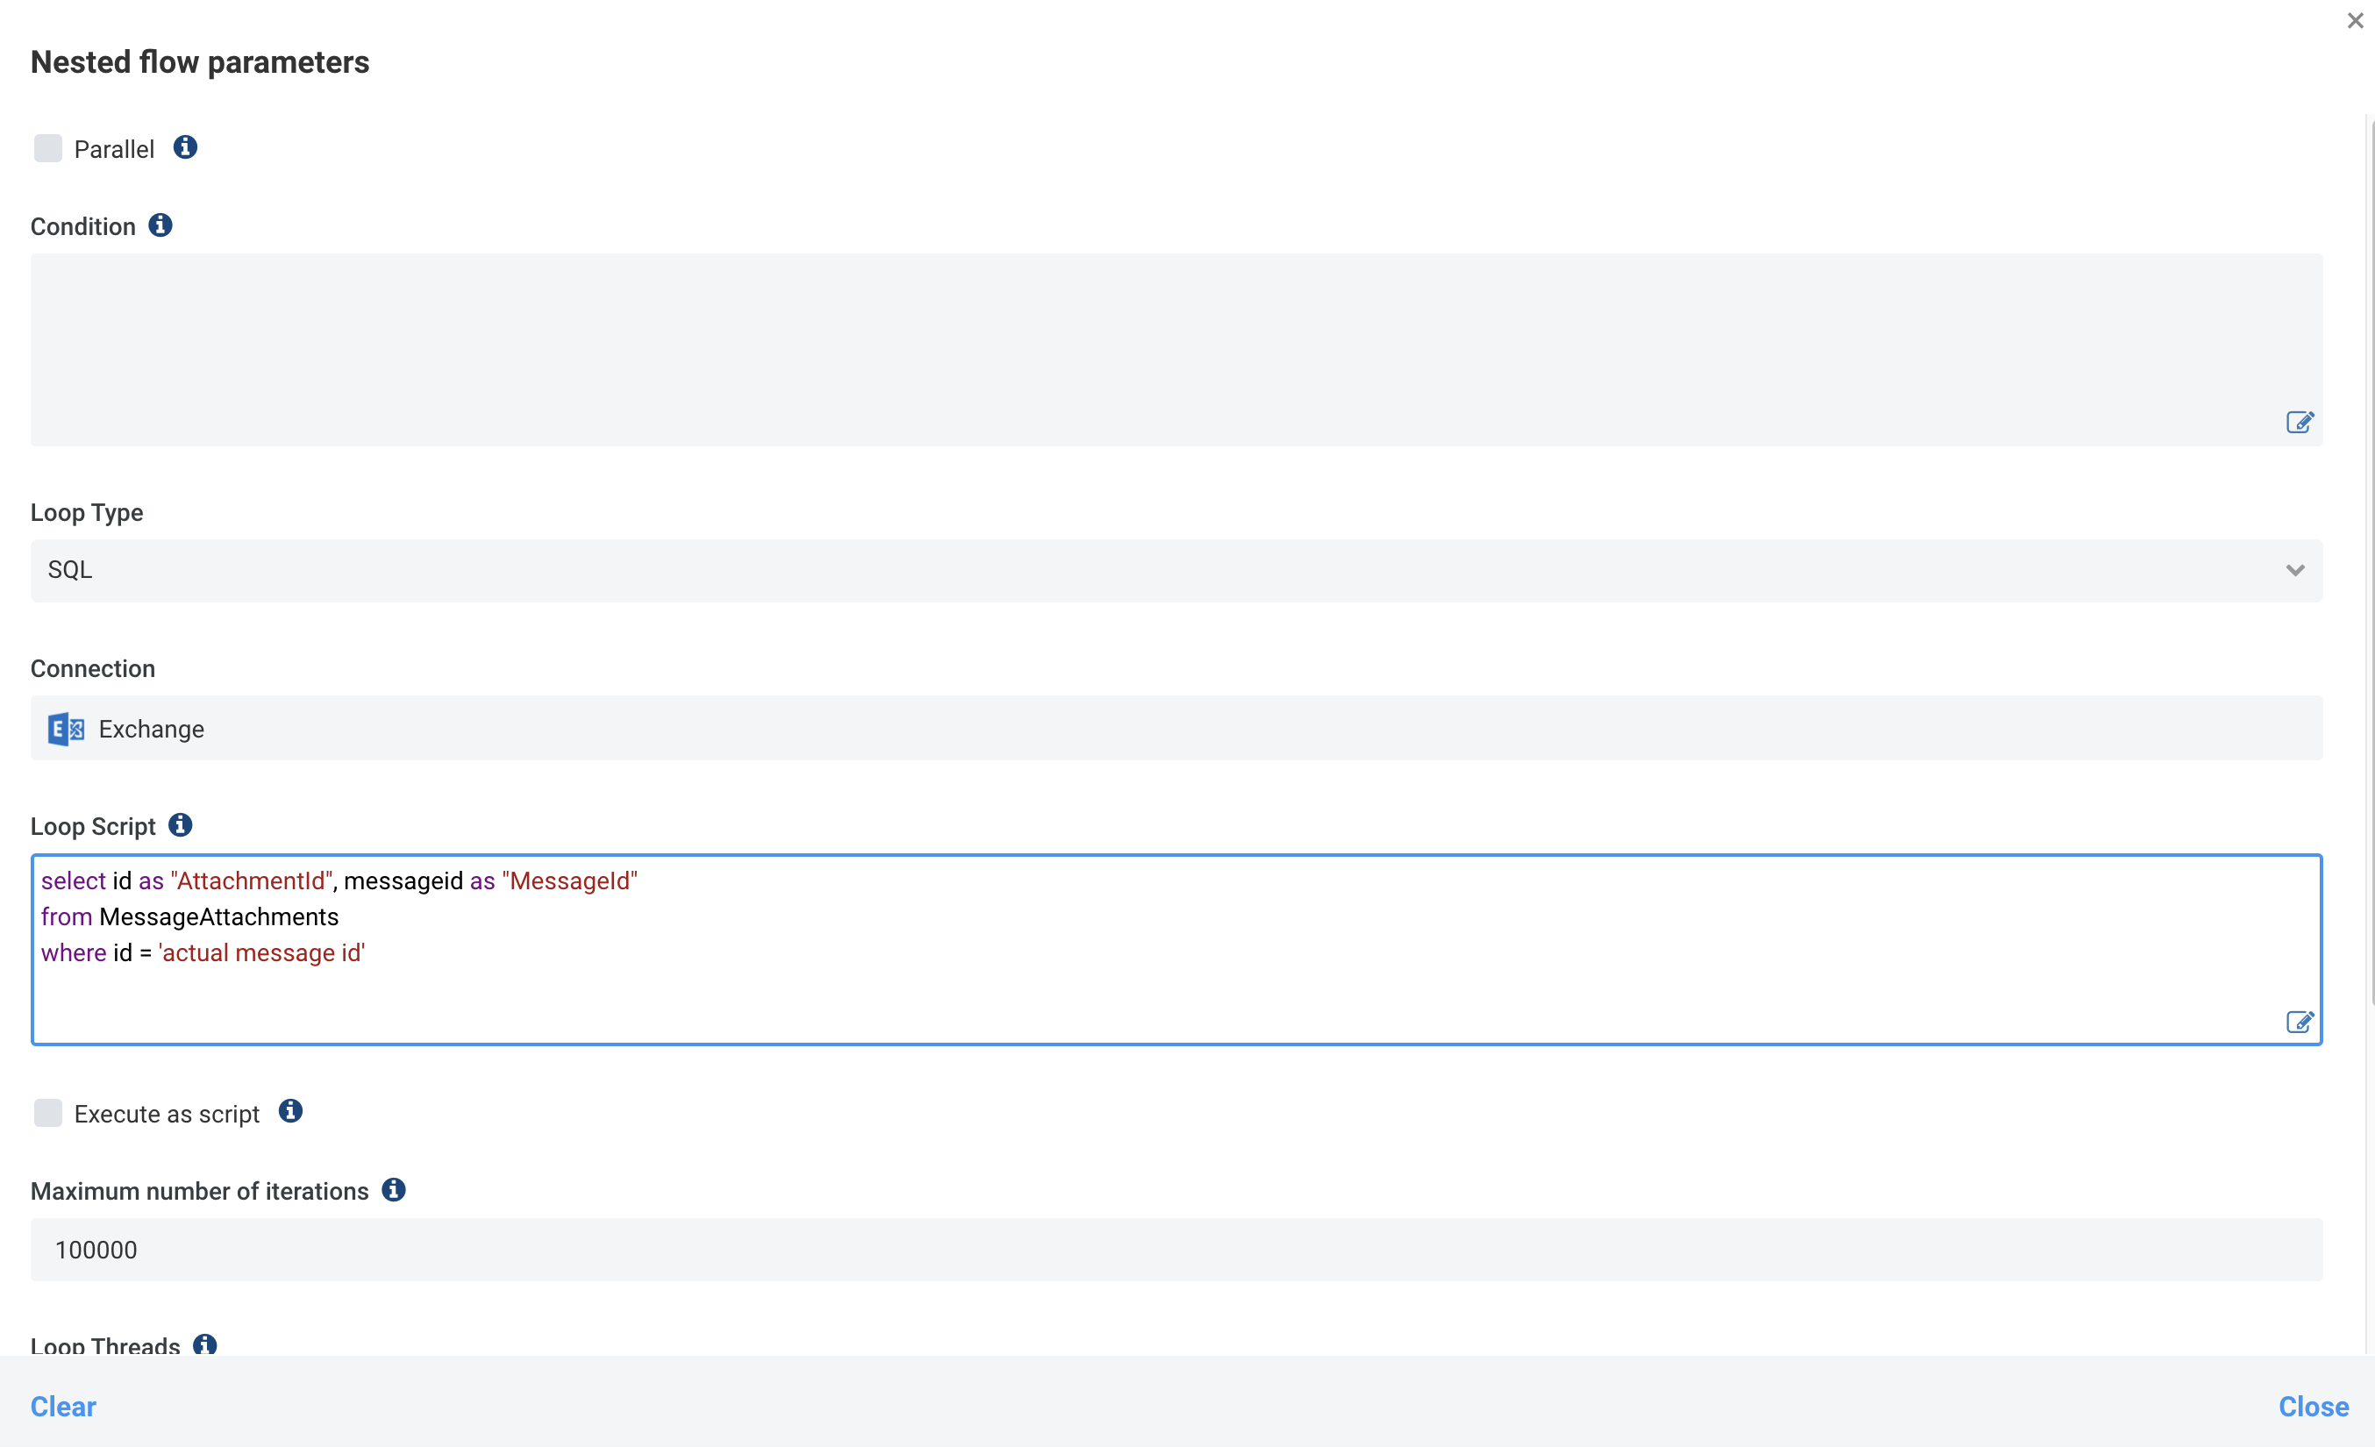Click the info icon beside Condition label
The image size is (2375, 1447).
click(x=160, y=225)
